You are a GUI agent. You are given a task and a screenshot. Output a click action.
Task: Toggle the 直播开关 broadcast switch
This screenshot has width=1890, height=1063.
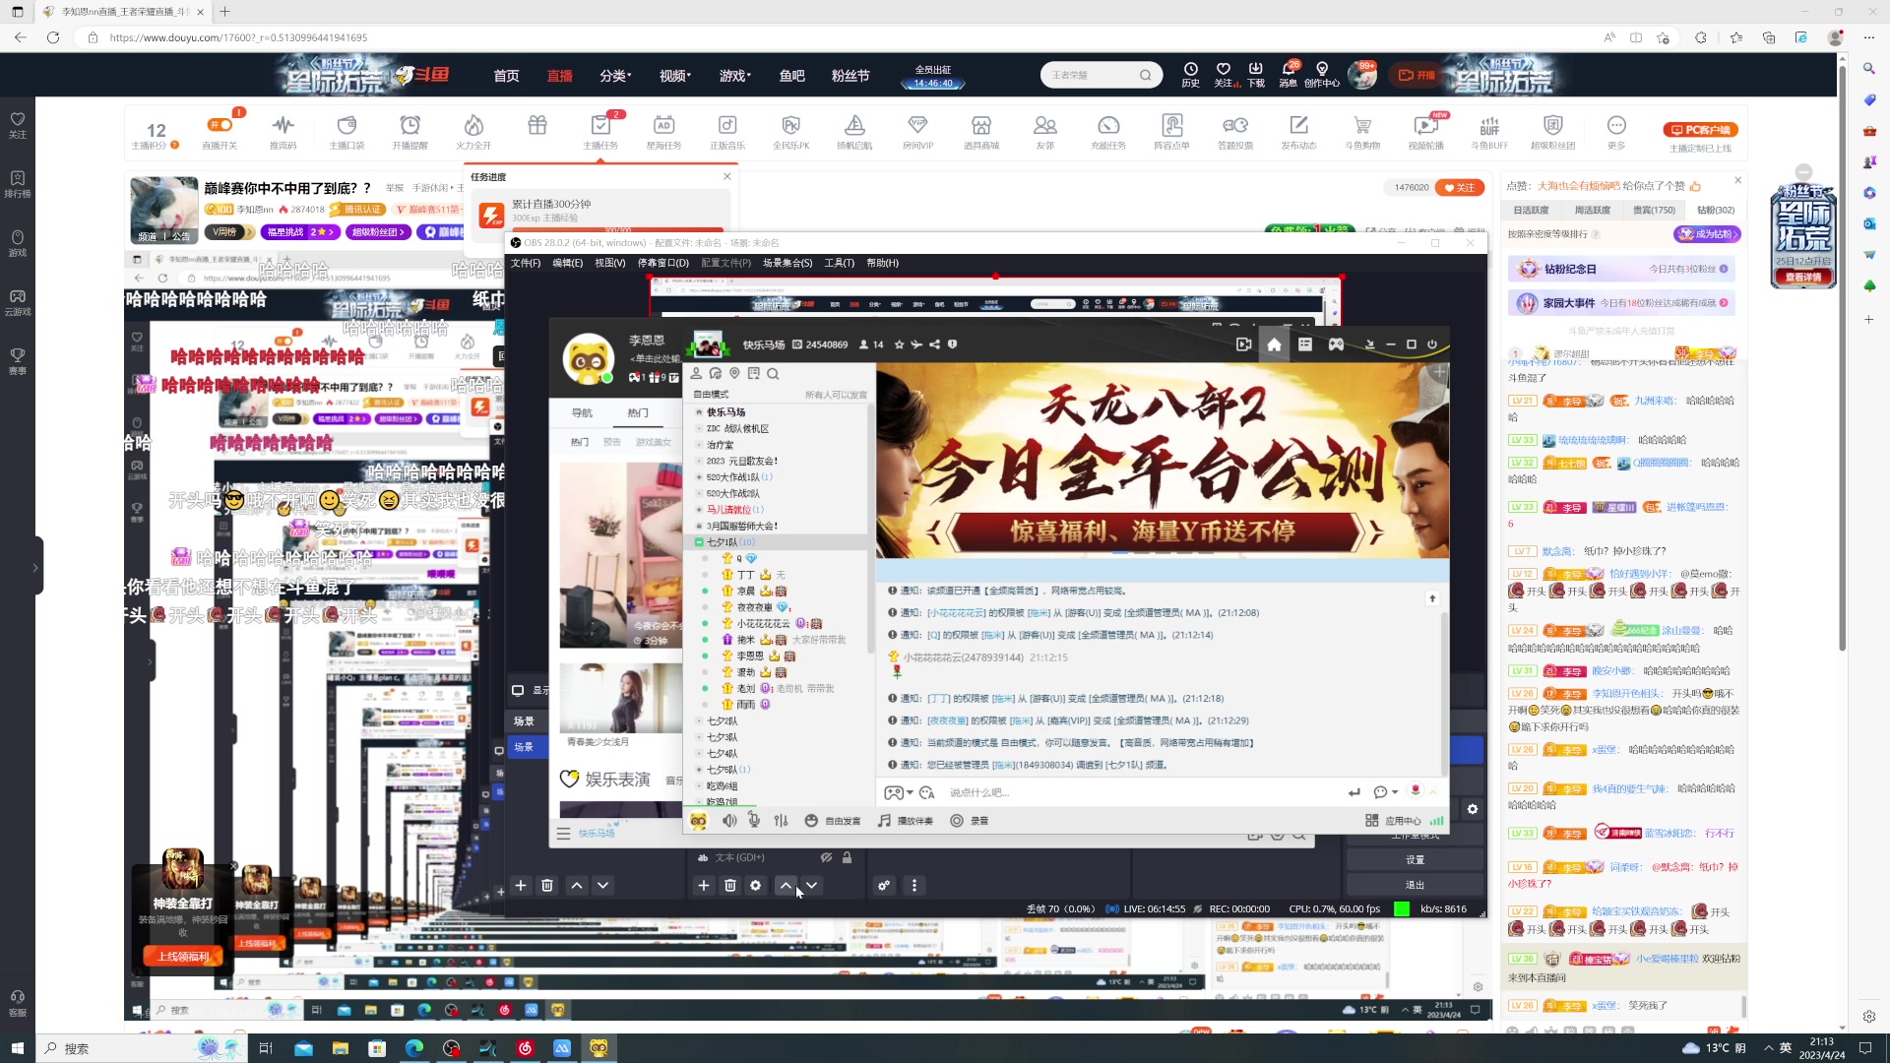[x=220, y=125]
